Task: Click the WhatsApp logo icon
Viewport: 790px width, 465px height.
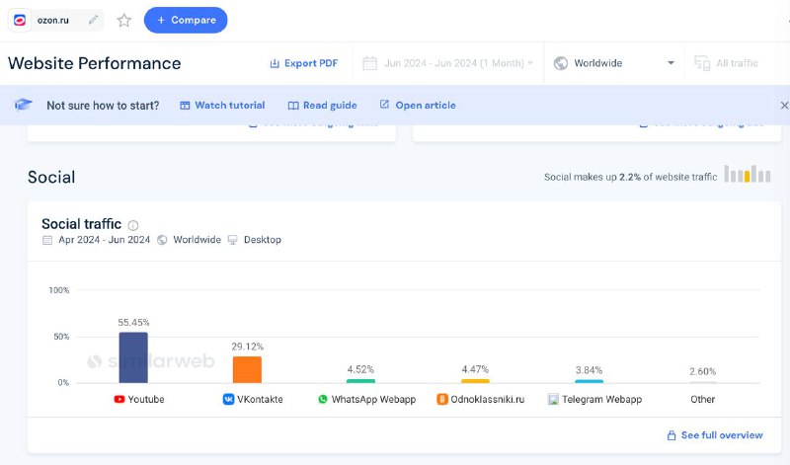Action: point(323,400)
